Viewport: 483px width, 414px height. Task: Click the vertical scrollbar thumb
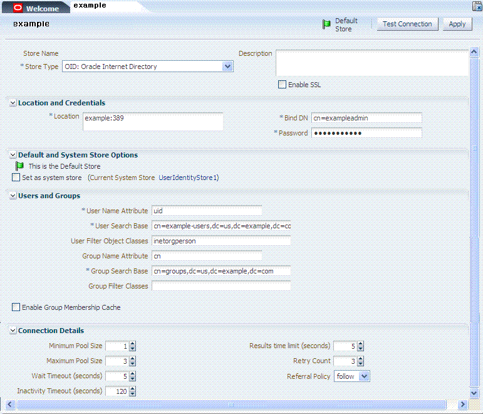coord(474,221)
